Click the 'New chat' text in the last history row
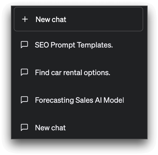Image resolution: width=158 pixels, height=155 pixels. click(50, 128)
